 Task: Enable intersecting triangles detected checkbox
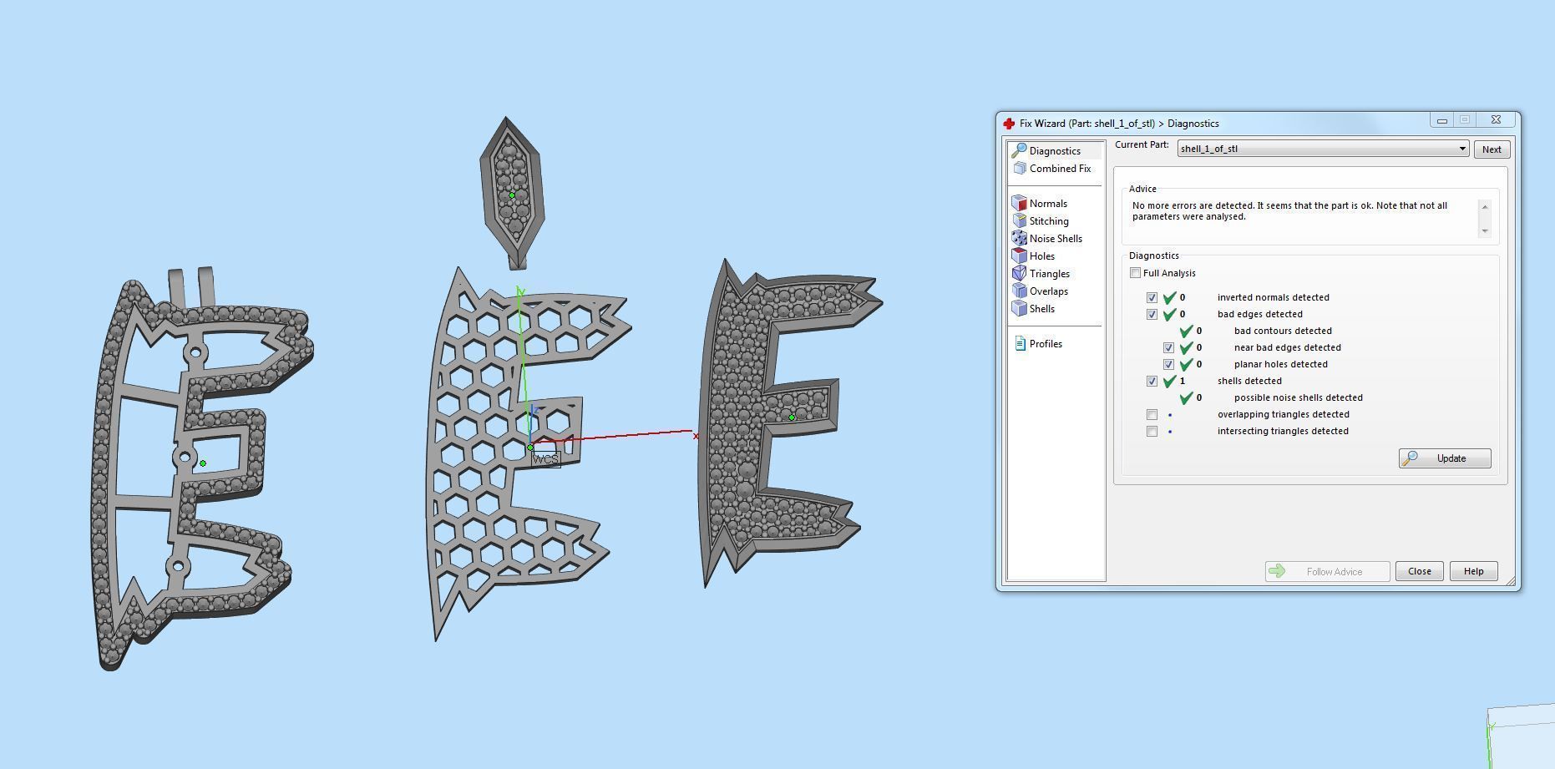(1152, 431)
